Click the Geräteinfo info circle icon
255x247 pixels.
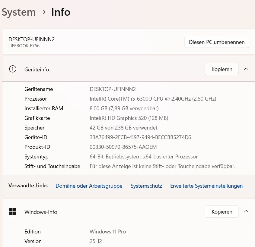click(13, 69)
